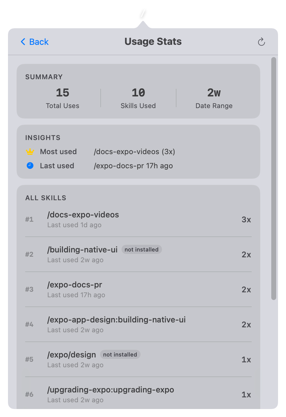
Task: Click the 10 Skills Used stat
Action: coord(138,98)
